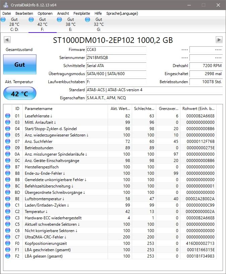Click the Laufwerkbuchstaben field F:
This screenshot has width=226, height=274.
pos(116,82)
